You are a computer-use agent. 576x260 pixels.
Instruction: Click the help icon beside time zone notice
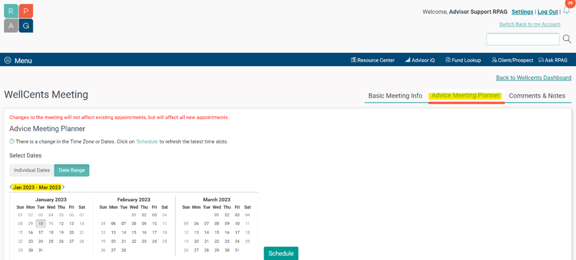[12, 141]
